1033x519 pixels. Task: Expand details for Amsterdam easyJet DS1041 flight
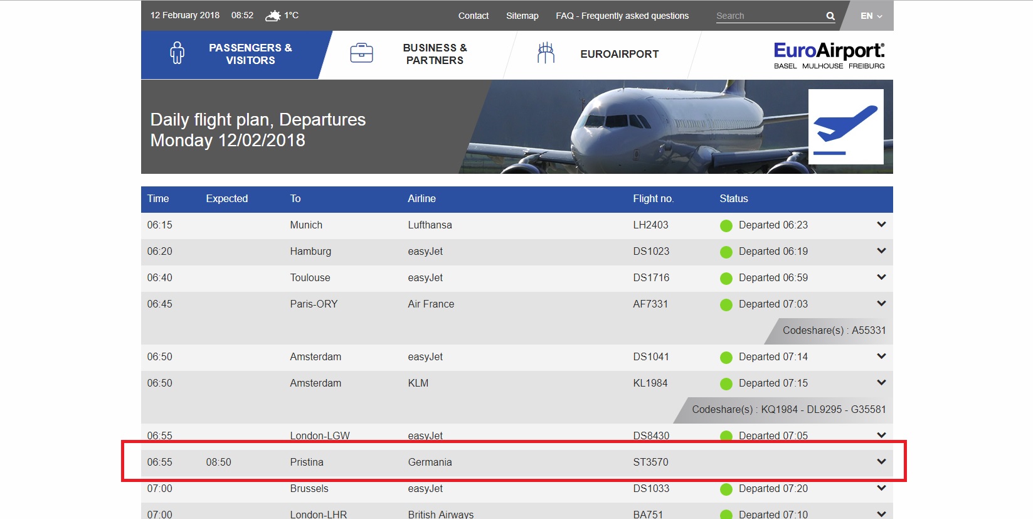881,356
